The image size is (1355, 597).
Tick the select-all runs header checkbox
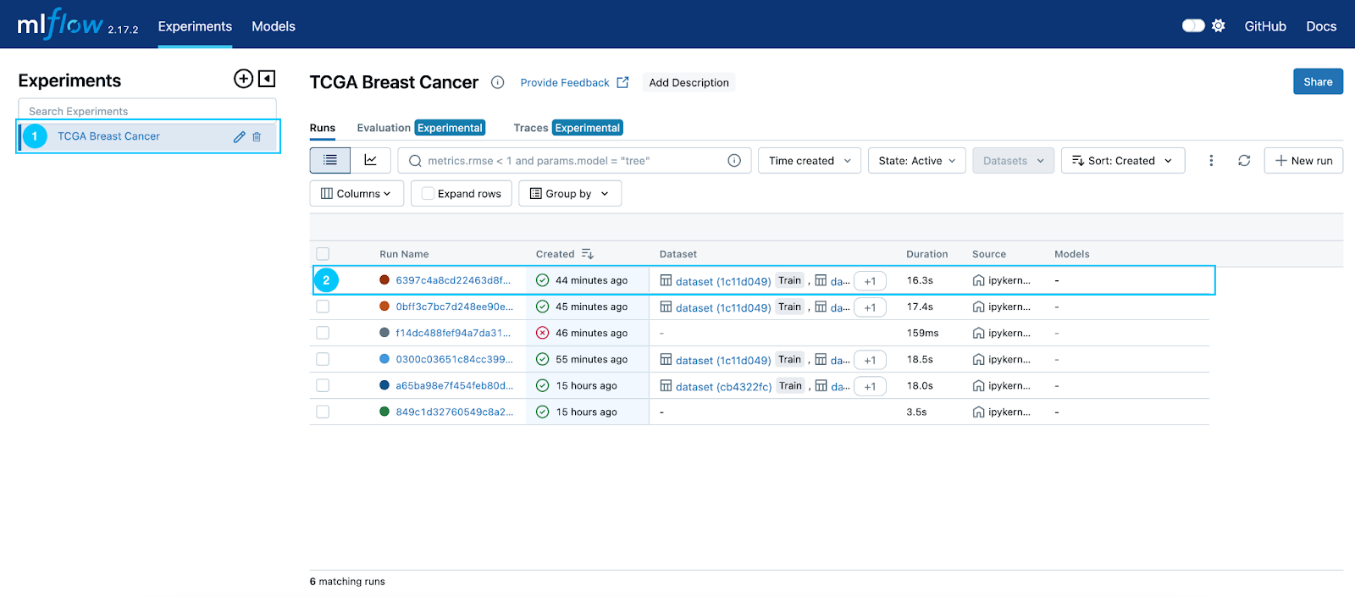click(x=323, y=254)
